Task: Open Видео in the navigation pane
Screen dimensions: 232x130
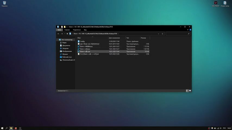Action: pyautogui.click(x=64, y=43)
